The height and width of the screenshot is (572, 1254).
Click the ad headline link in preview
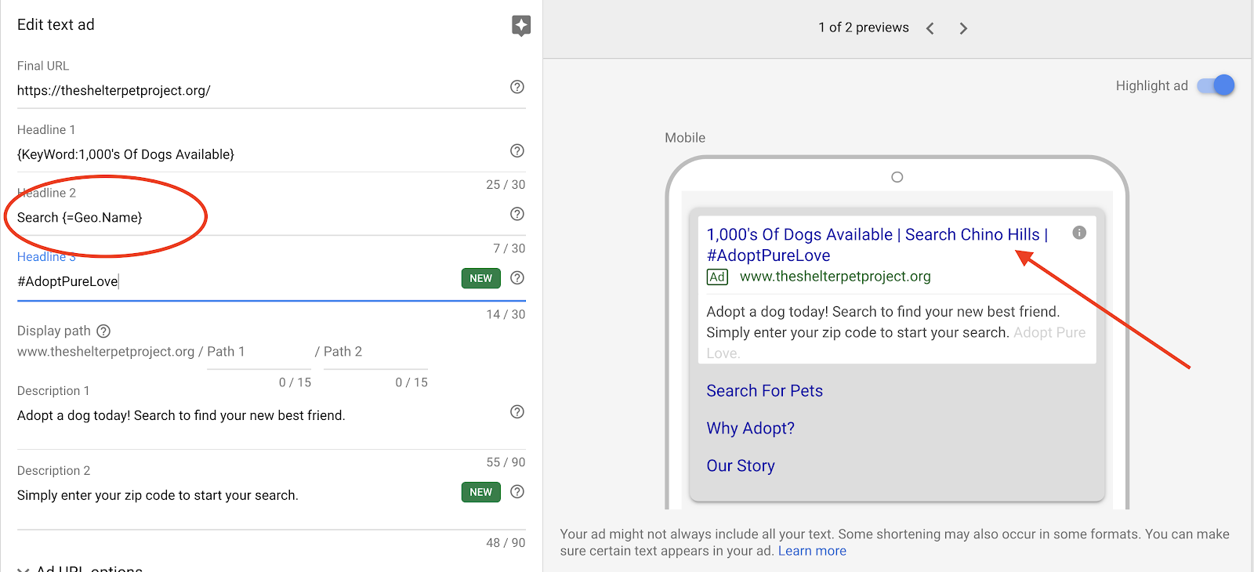[x=877, y=244]
